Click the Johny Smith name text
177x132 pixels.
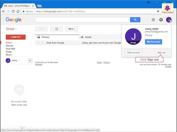[152, 29]
